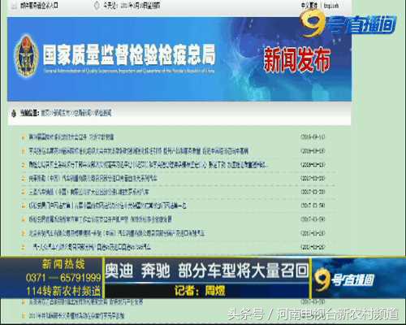Switch to the English version link
Viewport: 406px width, 325px height.
point(331,6)
